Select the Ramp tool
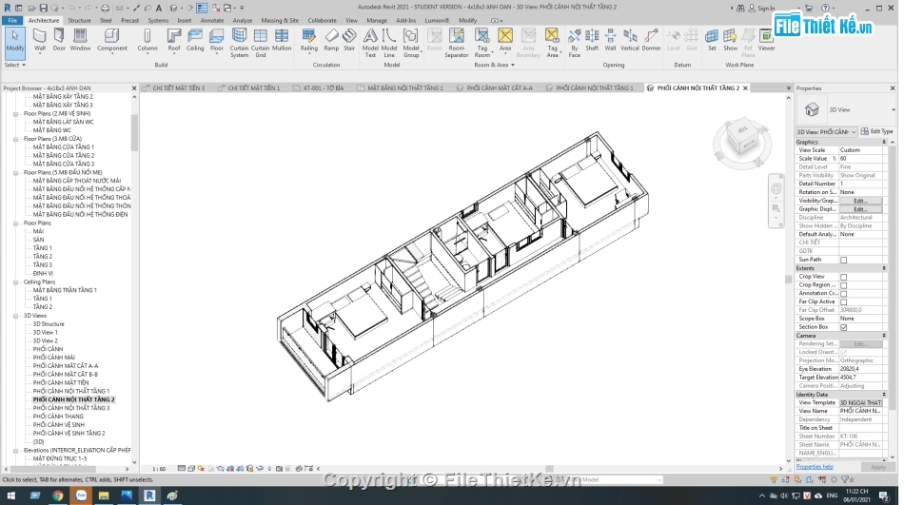This screenshot has height=505, width=904. pyautogui.click(x=331, y=40)
